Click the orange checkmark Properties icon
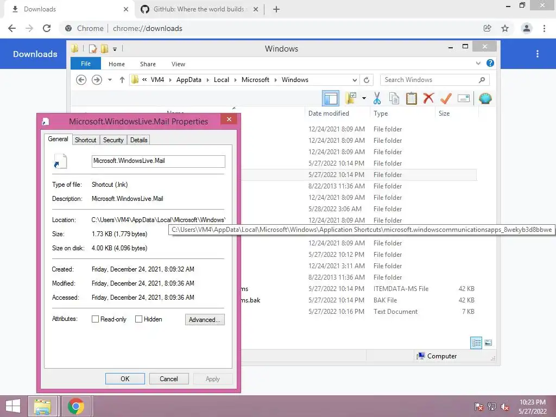 pos(446,99)
